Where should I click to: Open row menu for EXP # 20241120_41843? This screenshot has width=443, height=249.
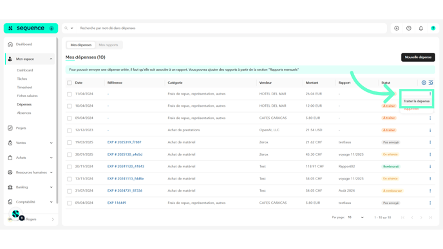point(430,167)
